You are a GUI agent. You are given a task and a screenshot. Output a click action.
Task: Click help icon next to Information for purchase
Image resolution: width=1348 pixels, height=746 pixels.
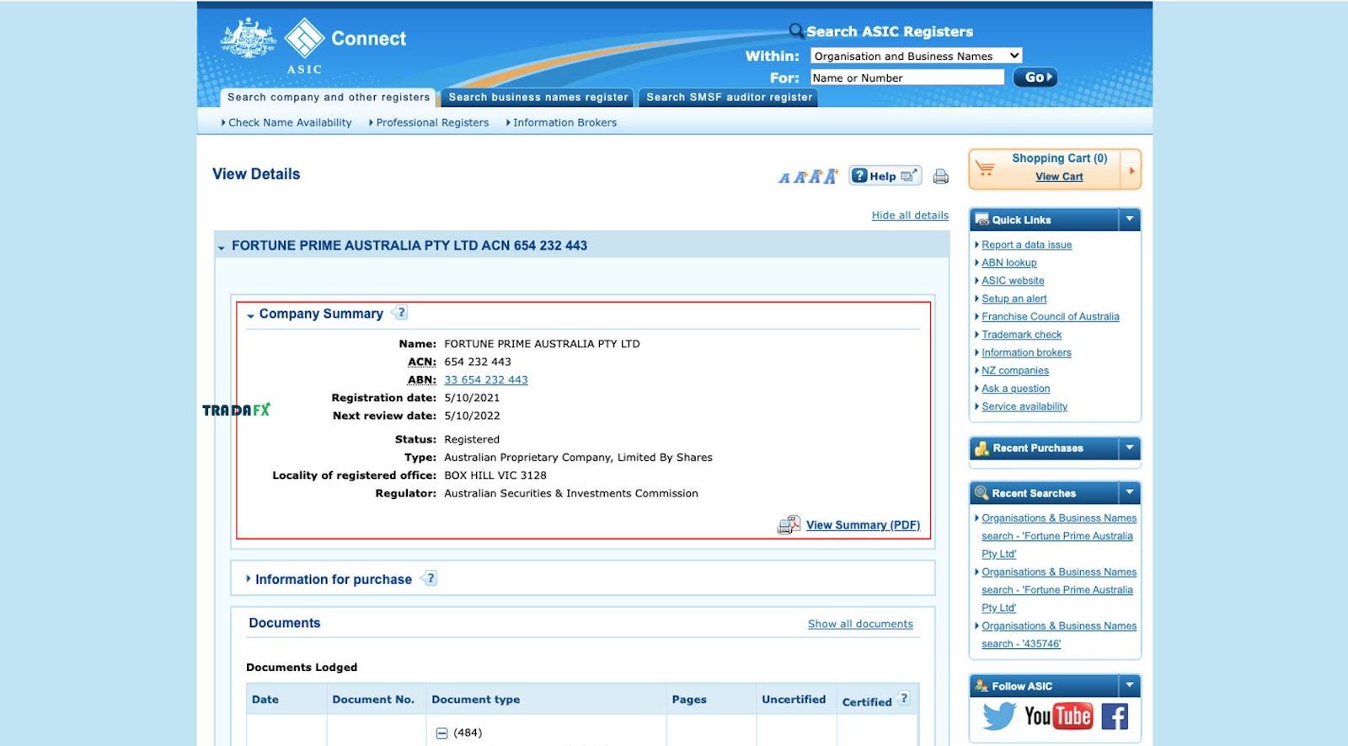click(431, 578)
